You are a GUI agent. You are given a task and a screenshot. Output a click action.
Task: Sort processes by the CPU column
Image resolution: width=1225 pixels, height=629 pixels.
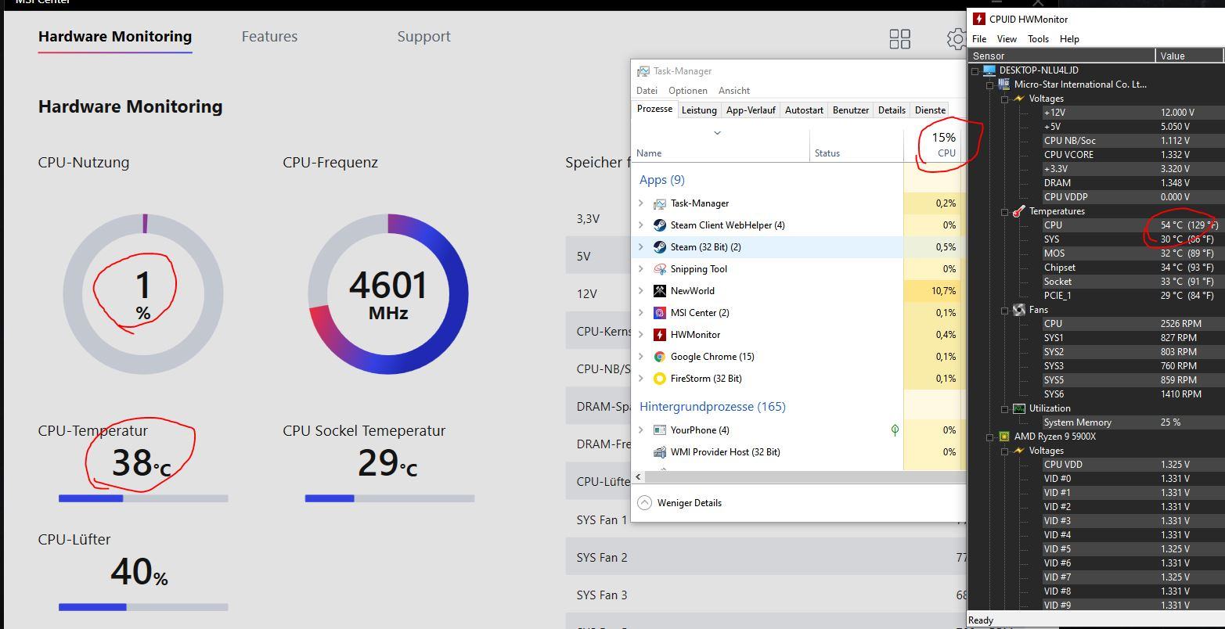click(x=932, y=146)
